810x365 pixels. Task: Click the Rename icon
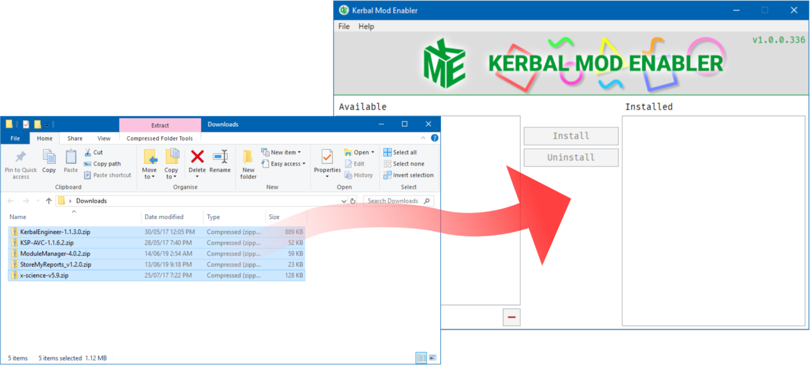click(x=220, y=157)
